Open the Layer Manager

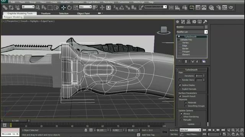click(x=185, y=7)
